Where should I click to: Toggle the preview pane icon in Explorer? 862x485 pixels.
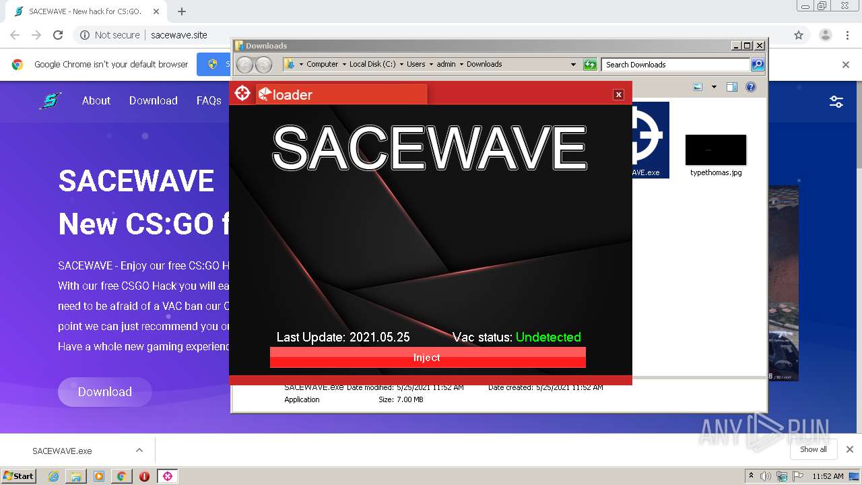(x=732, y=87)
